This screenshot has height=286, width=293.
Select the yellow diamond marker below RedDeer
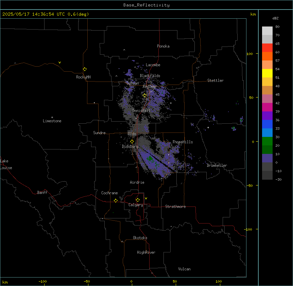pyautogui.click(x=144, y=95)
